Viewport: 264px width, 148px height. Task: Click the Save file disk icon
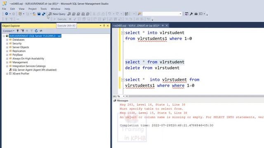(x=39, y=14)
